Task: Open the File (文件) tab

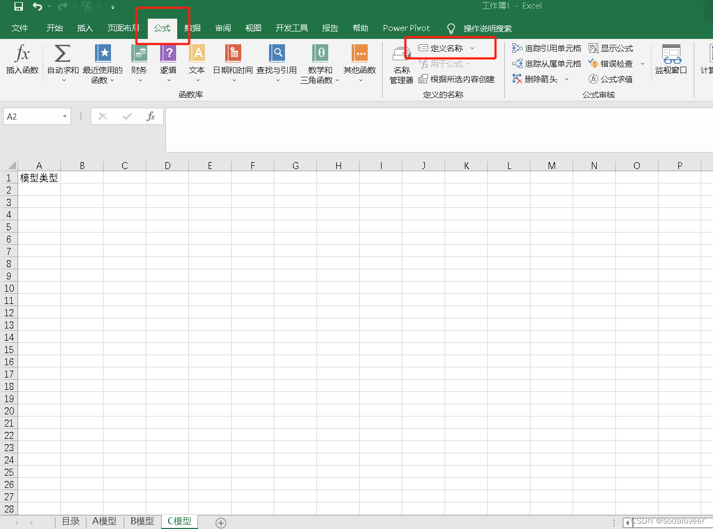Action: (x=20, y=28)
